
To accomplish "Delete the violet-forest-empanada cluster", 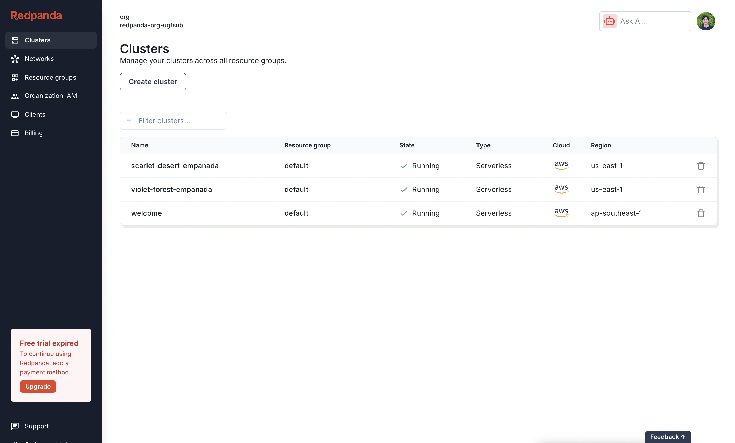I will pos(701,189).
